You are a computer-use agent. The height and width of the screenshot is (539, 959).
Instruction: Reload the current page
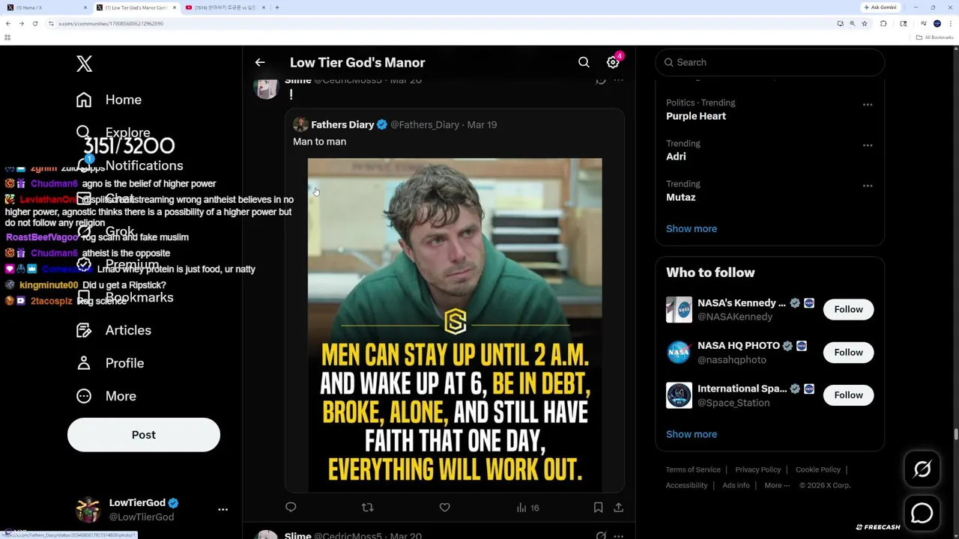(x=34, y=23)
